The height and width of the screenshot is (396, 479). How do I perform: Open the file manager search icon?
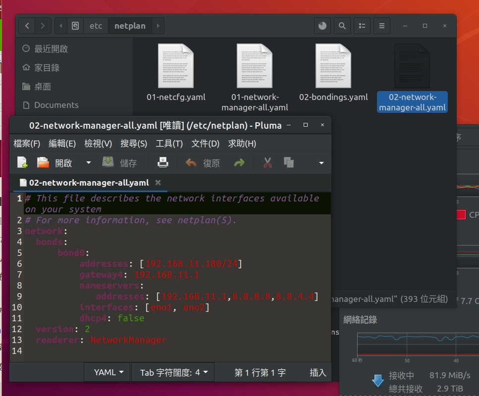pos(342,26)
